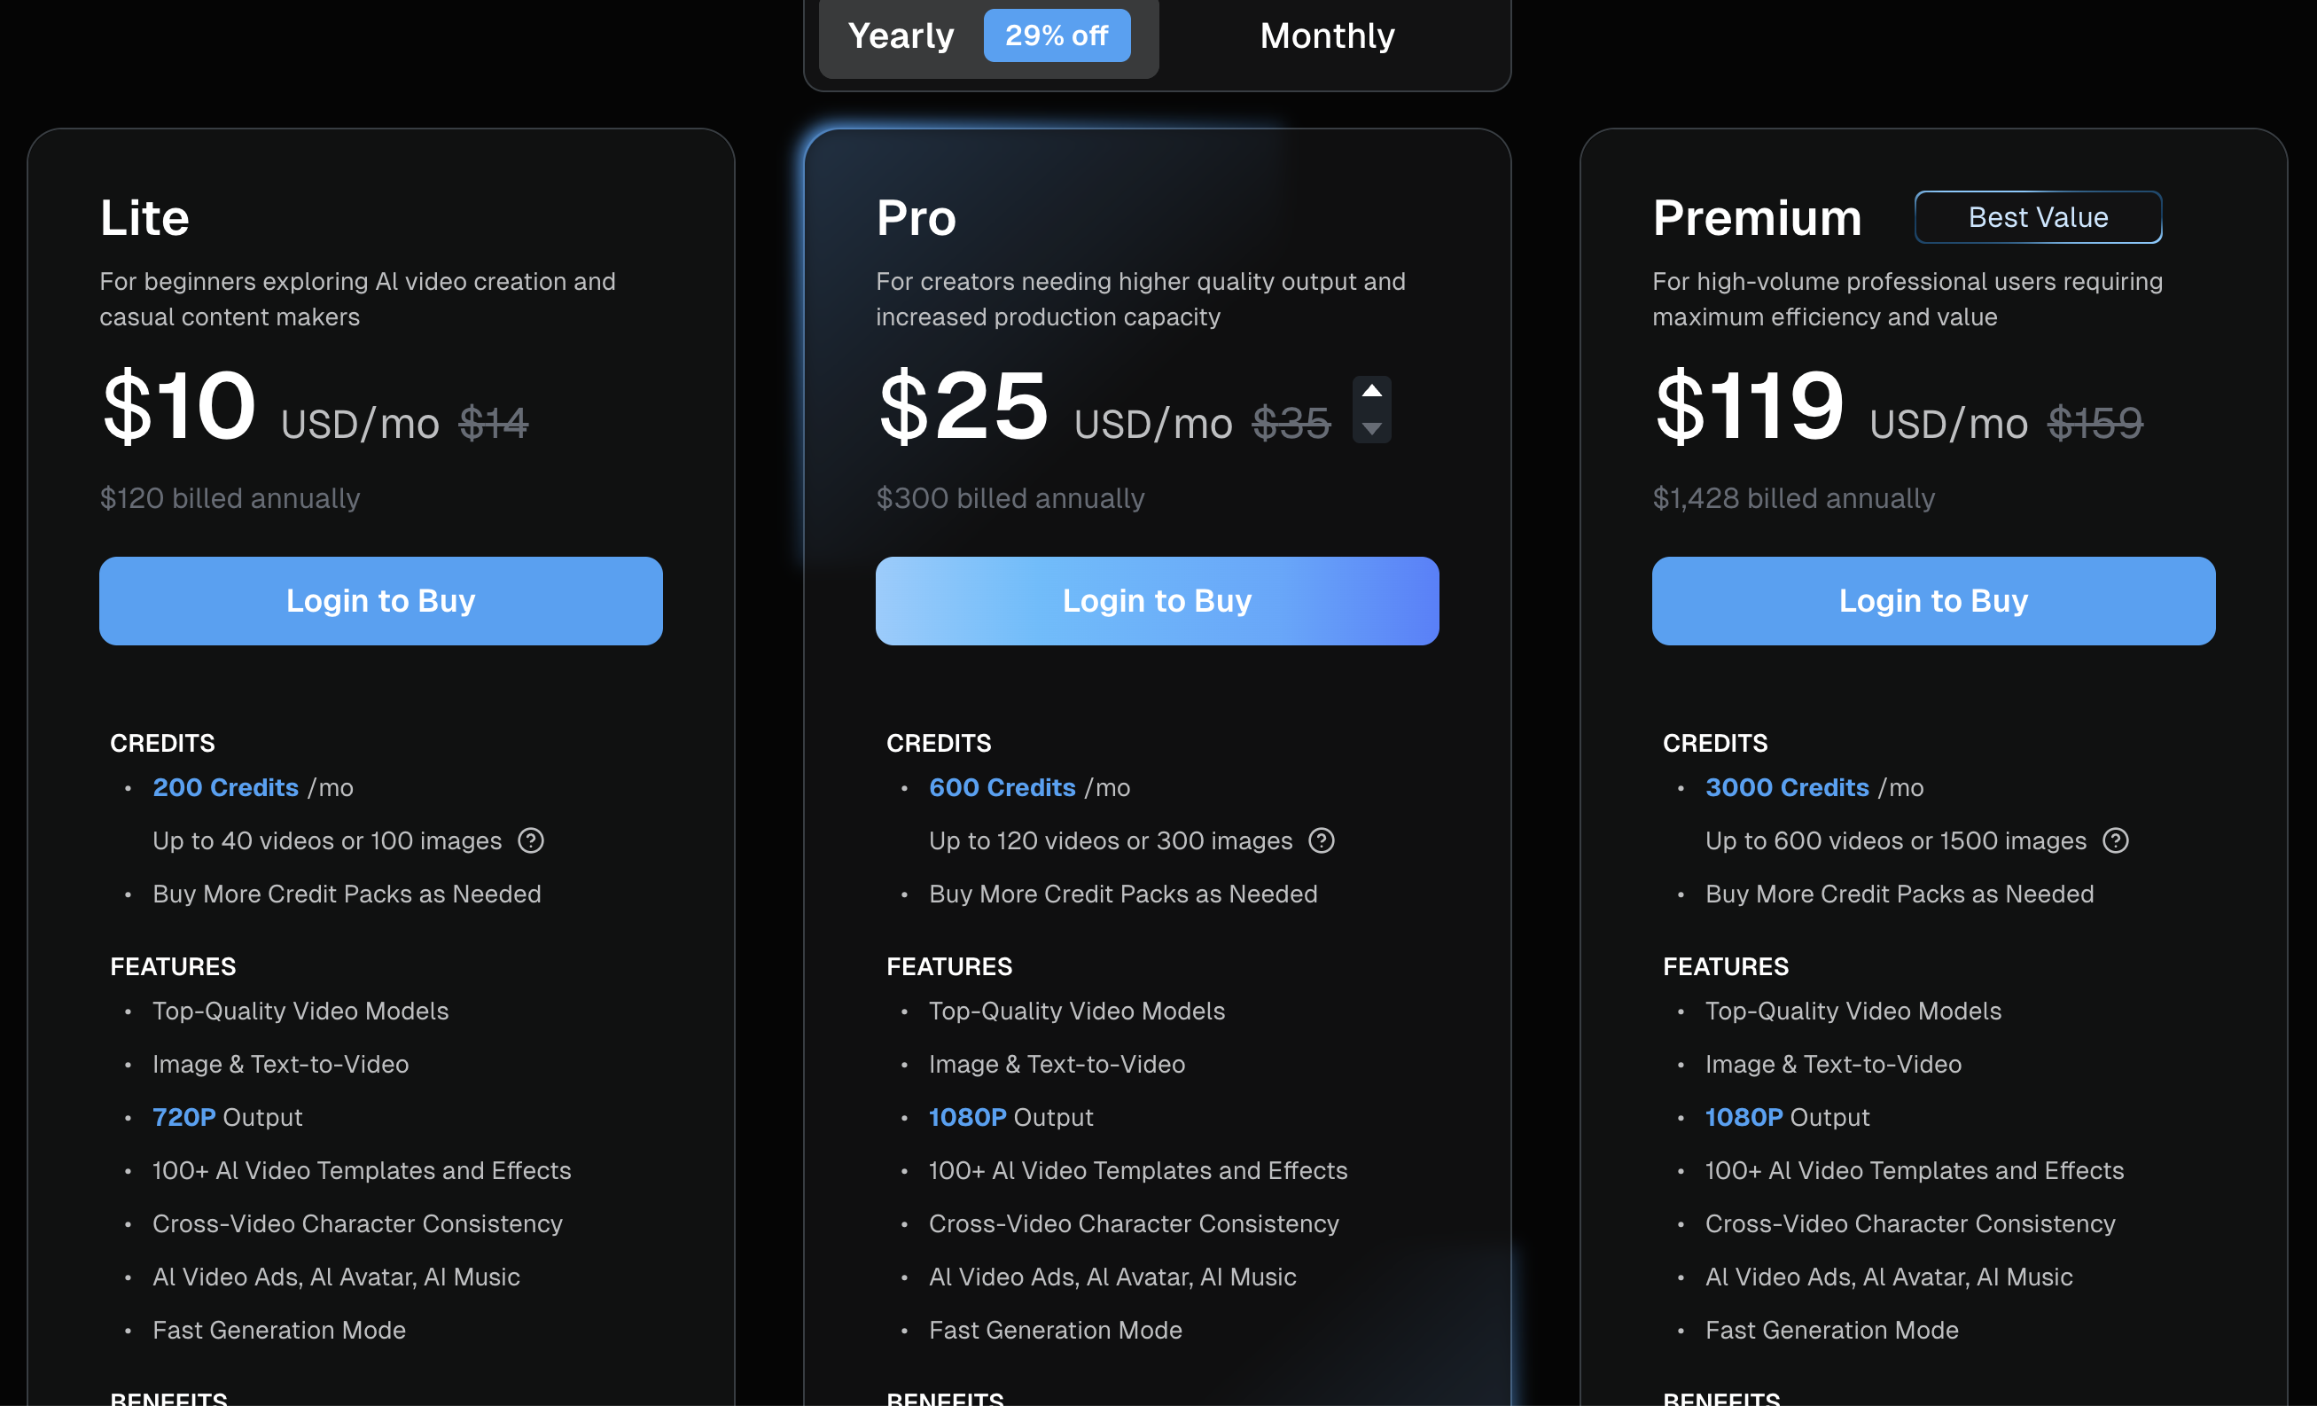Screen dimensions: 2317x1406
Task: Select the 29% off badge
Action: click(1057, 35)
